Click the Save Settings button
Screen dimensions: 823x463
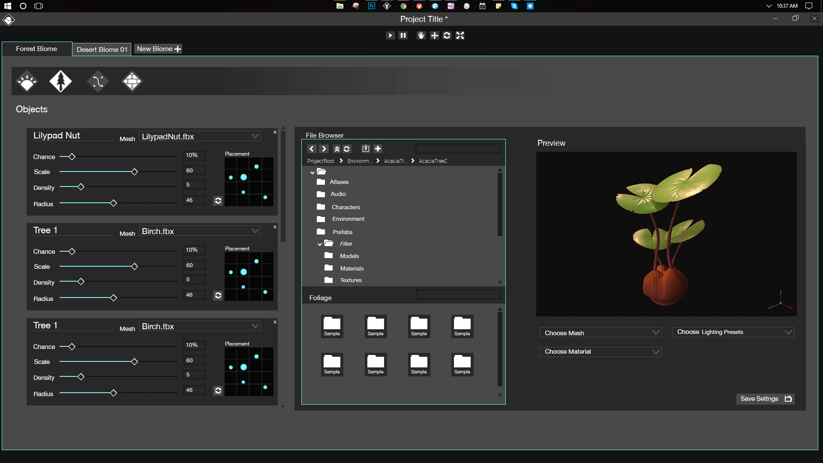point(765,399)
